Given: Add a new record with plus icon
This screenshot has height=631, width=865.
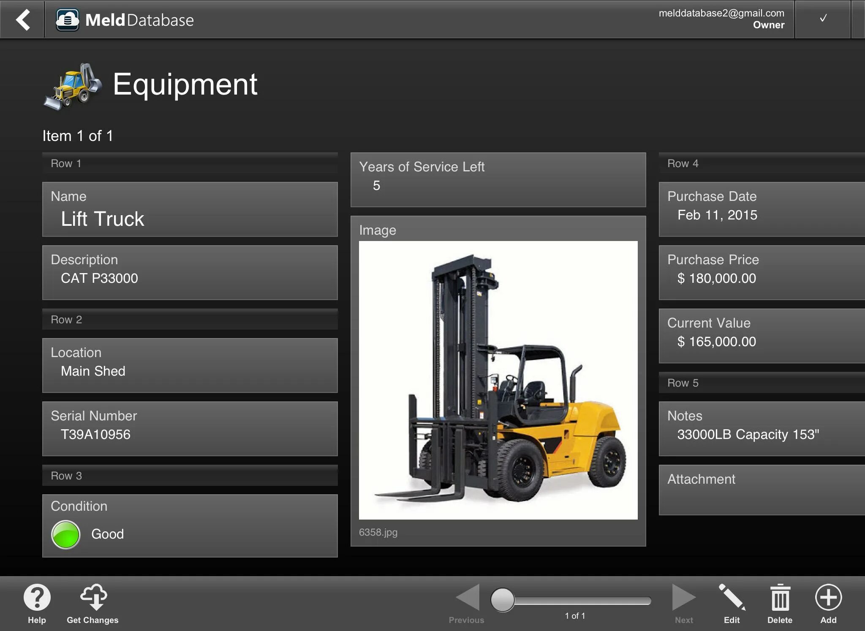Looking at the screenshot, I should point(828,597).
